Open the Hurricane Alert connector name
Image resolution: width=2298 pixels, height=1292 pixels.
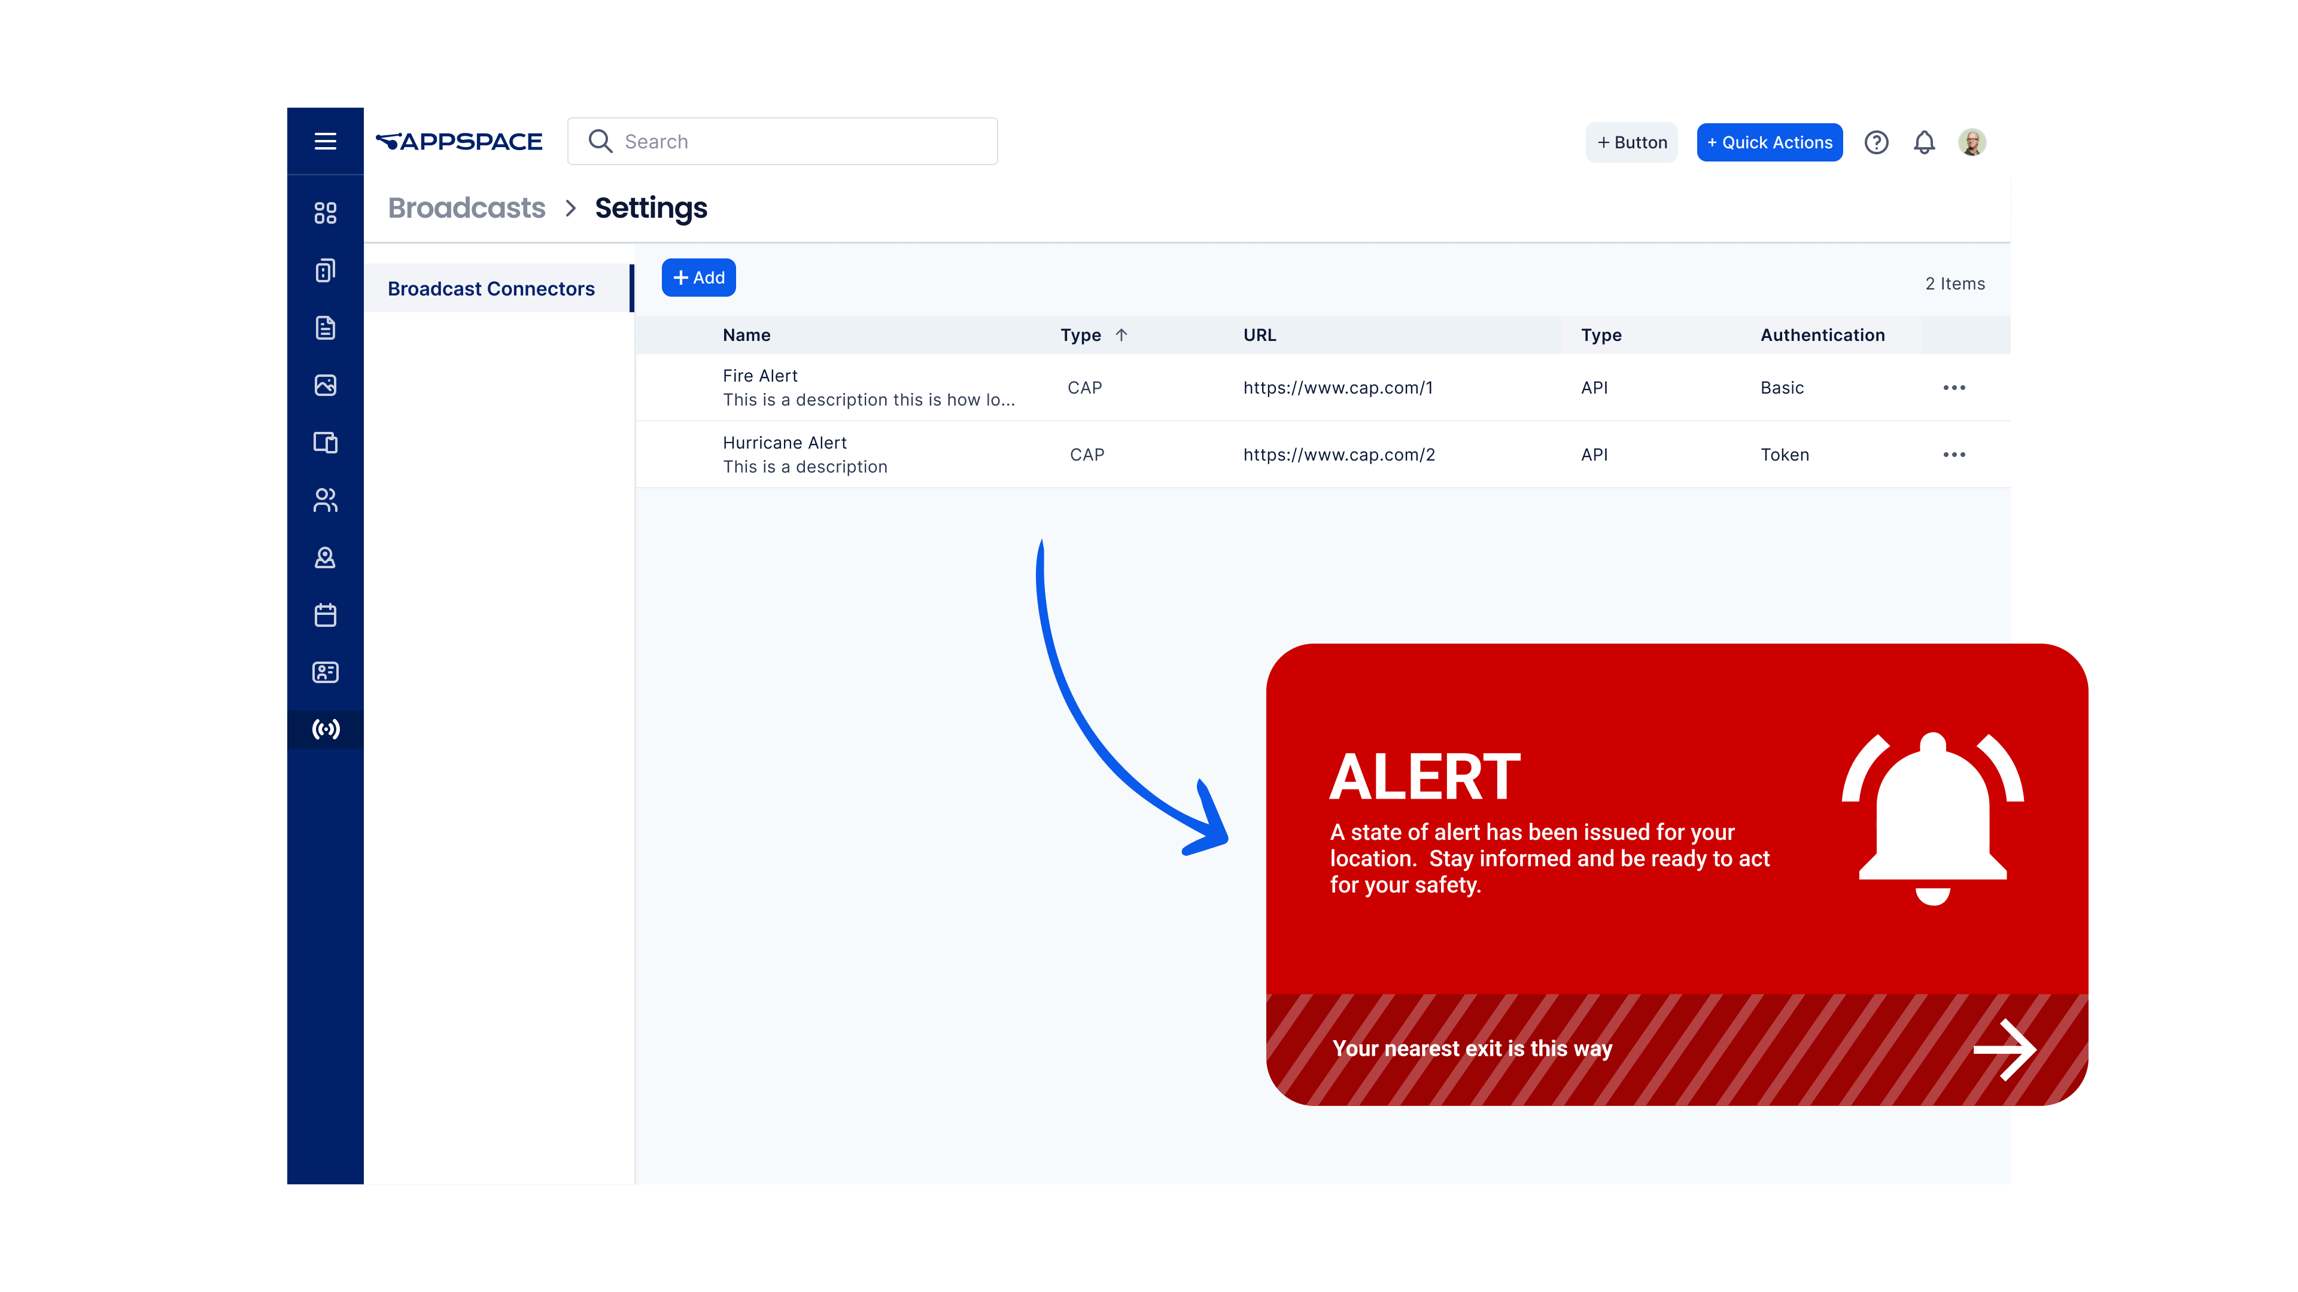coord(785,442)
